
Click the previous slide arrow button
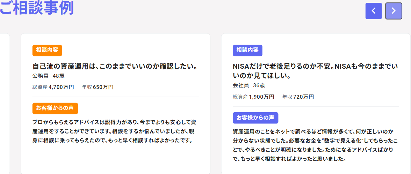click(374, 11)
